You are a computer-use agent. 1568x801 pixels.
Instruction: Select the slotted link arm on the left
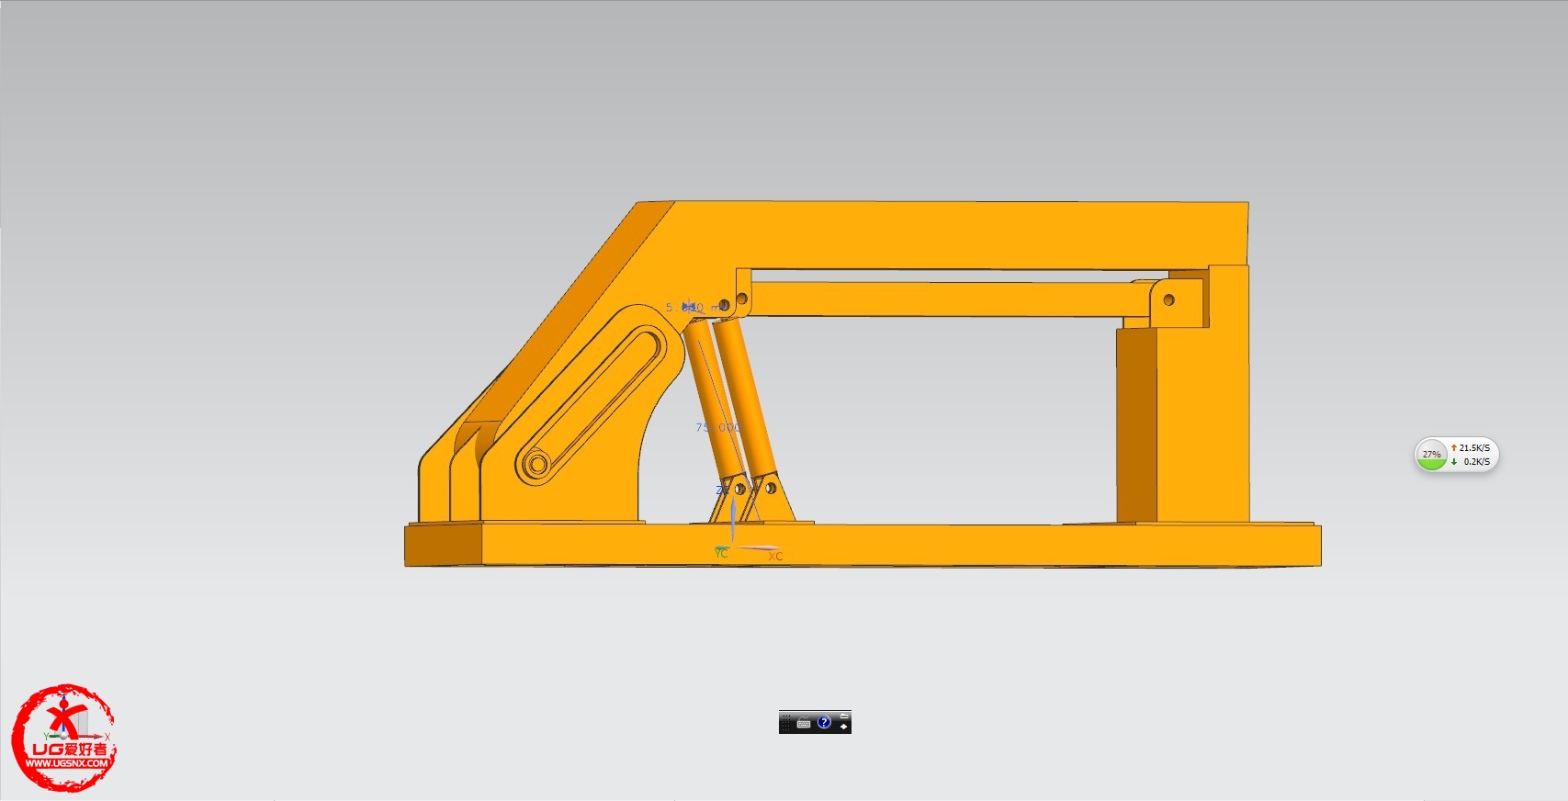tap(591, 404)
